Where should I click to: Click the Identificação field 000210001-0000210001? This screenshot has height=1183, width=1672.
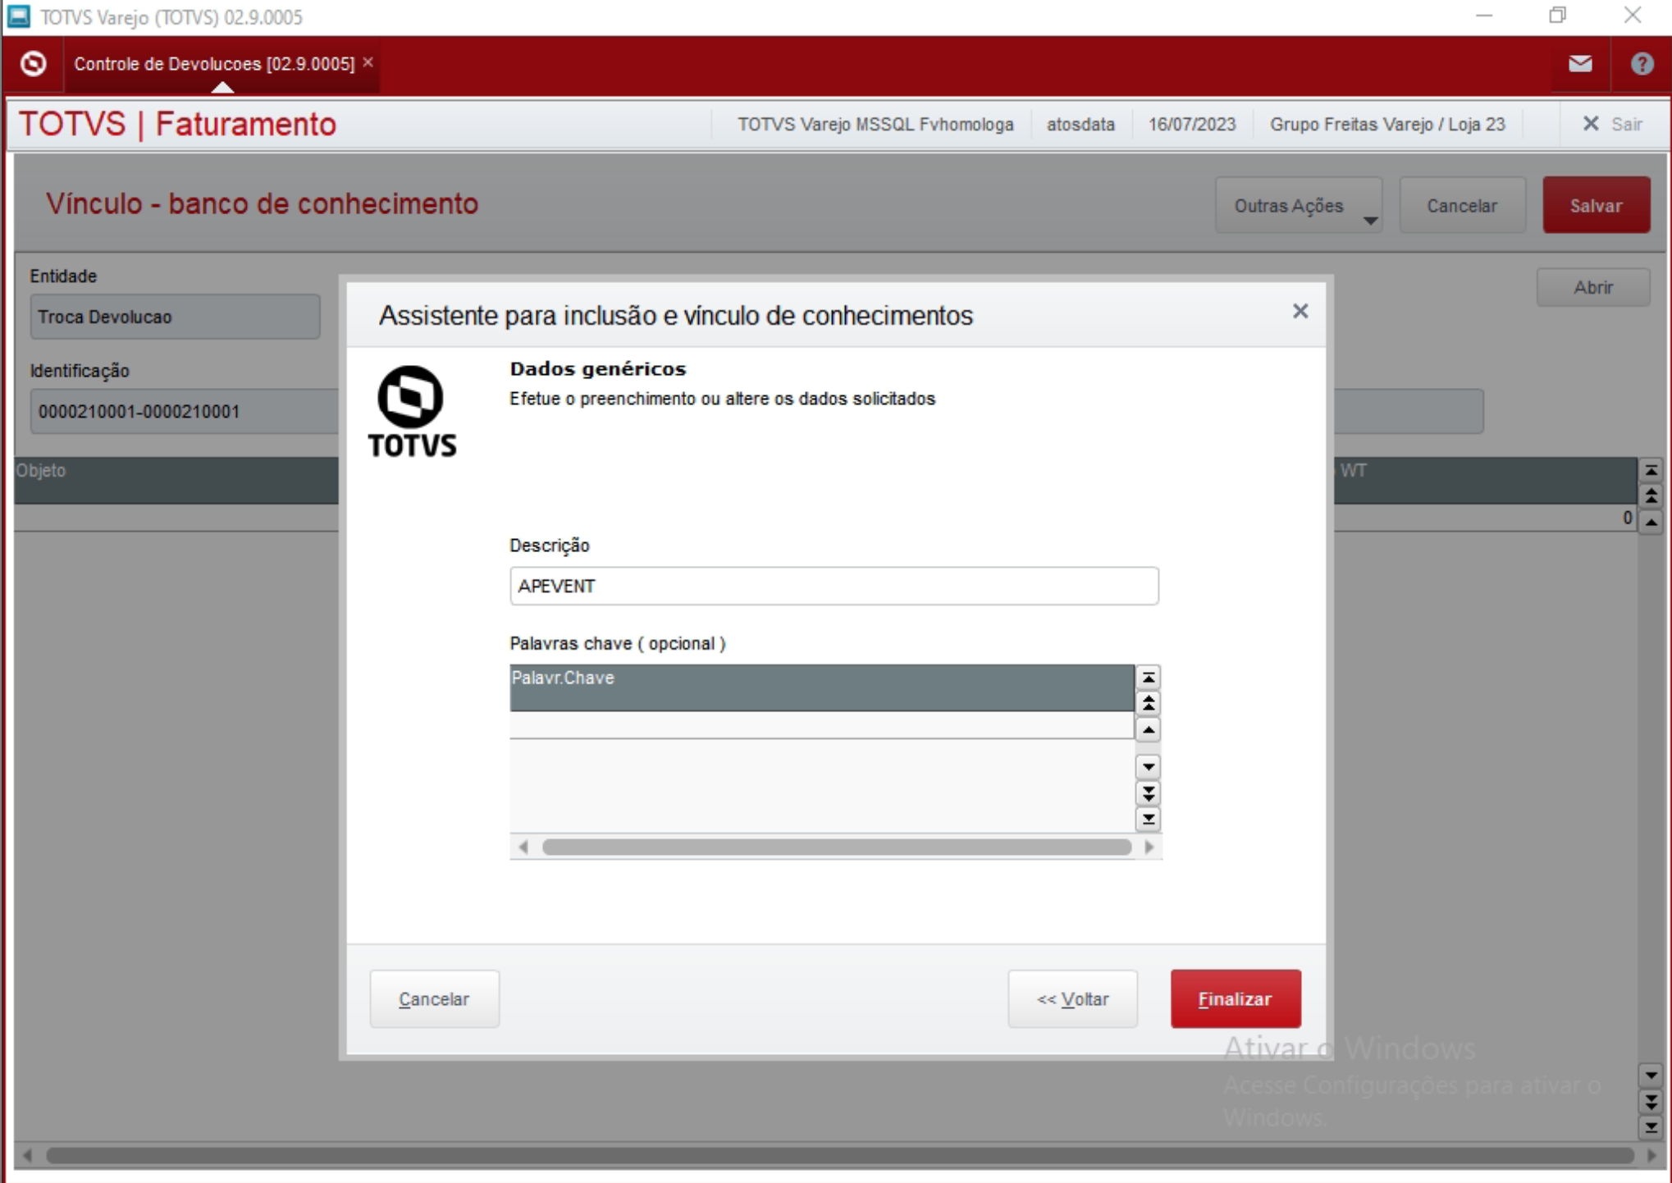click(x=185, y=411)
